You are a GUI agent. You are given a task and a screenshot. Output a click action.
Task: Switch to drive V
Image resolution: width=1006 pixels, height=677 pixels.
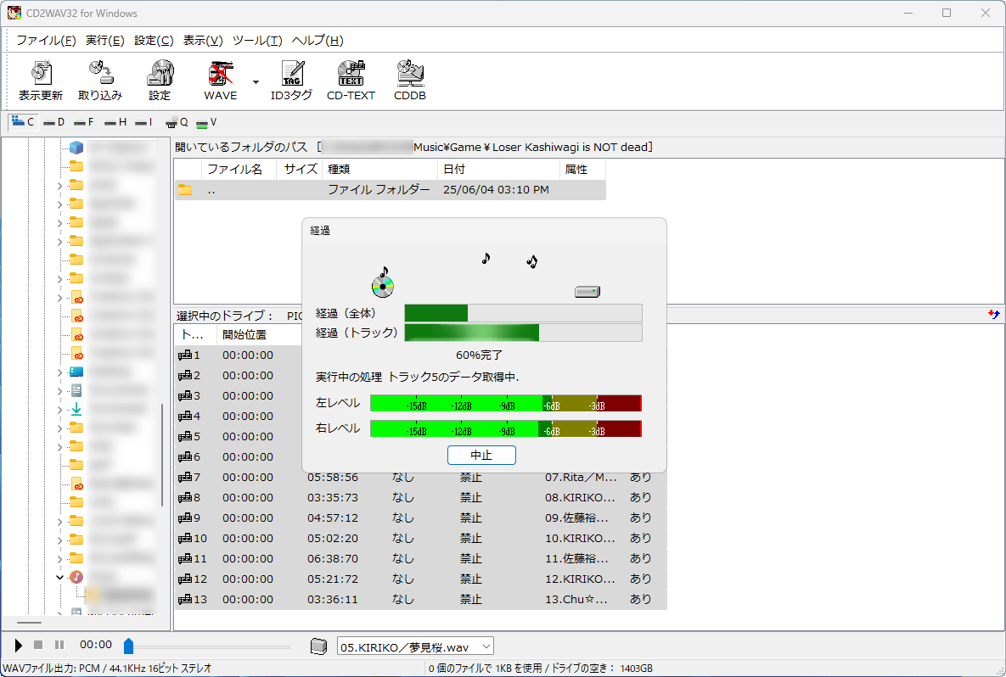point(206,122)
